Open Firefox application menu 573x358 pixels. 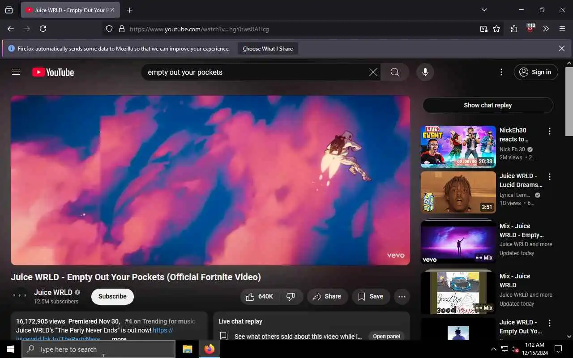pos(562,29)
